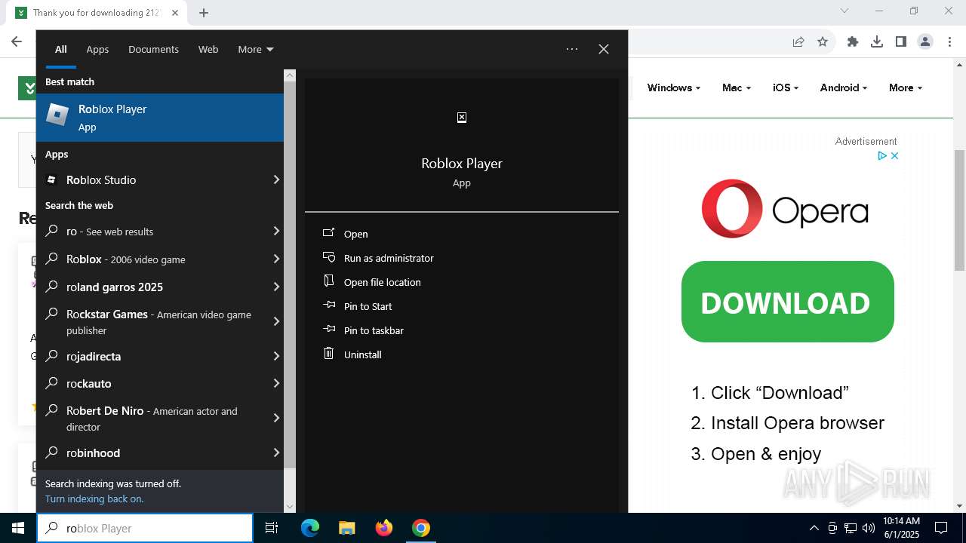Open the More filter dropdown

coord(256,49)
